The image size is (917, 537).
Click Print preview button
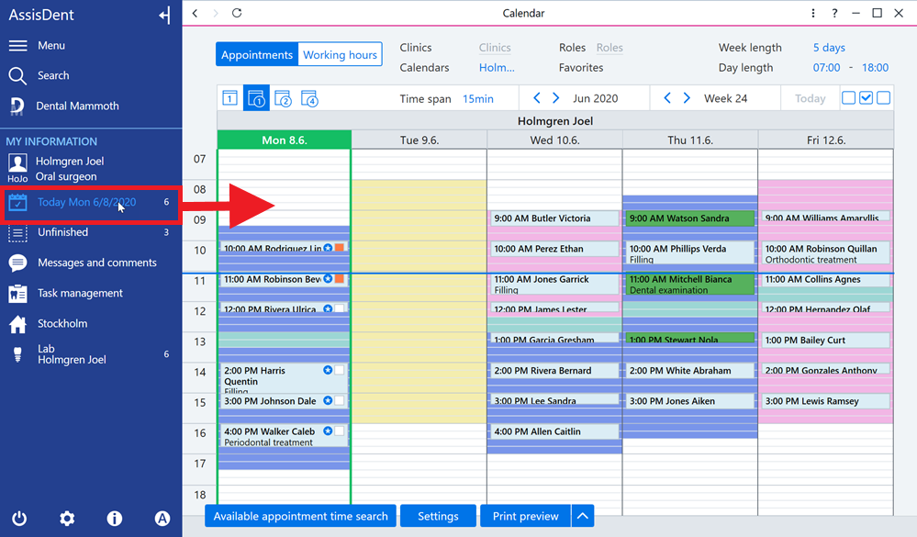pyautogui.click(x=525, y=516)
